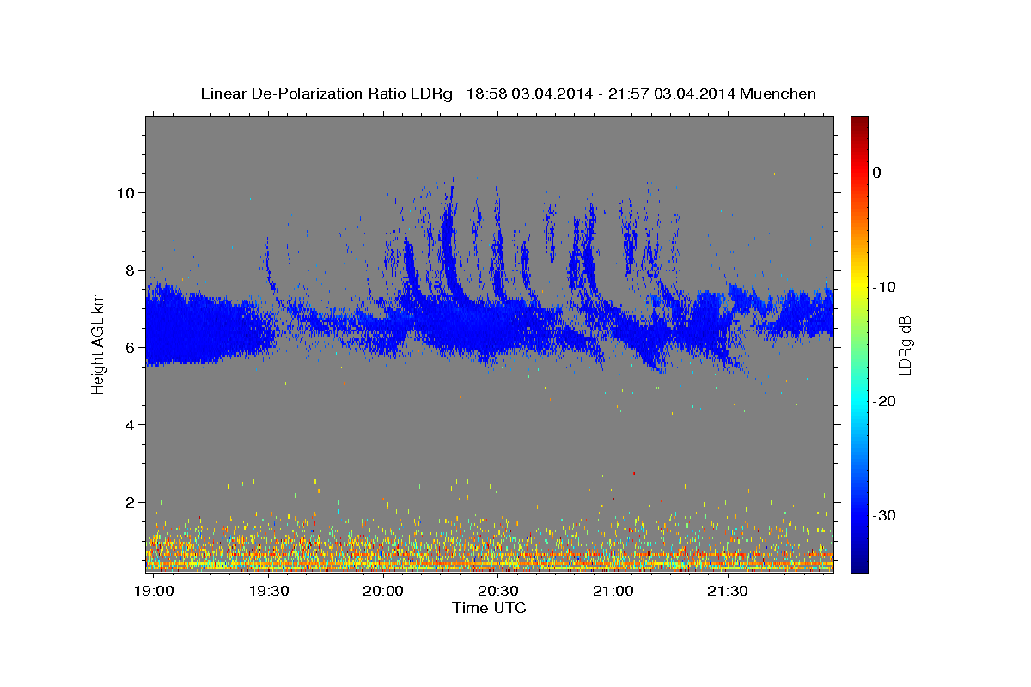
Task: Click the 21:00 time tick label
Action: coord(613,592)
